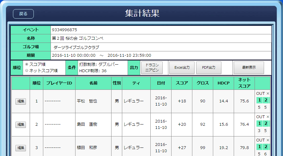Click the スコア column header
The height and width of the screenshot is (156, 283).
click(182, 83)
